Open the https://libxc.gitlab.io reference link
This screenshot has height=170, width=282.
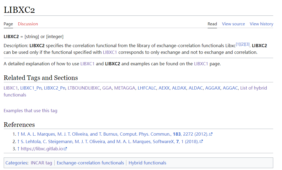pyautogui.click(x=42, y=149)
